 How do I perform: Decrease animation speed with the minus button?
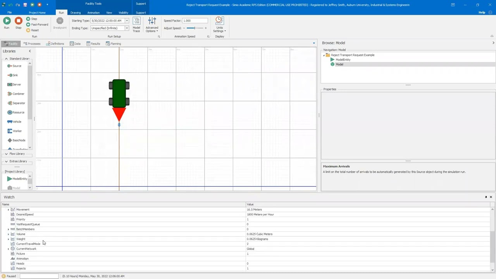(x=184, y=28)
